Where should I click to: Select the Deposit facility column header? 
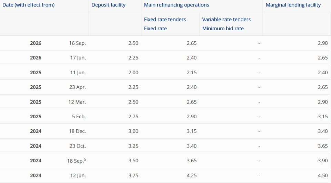[109, 5]
